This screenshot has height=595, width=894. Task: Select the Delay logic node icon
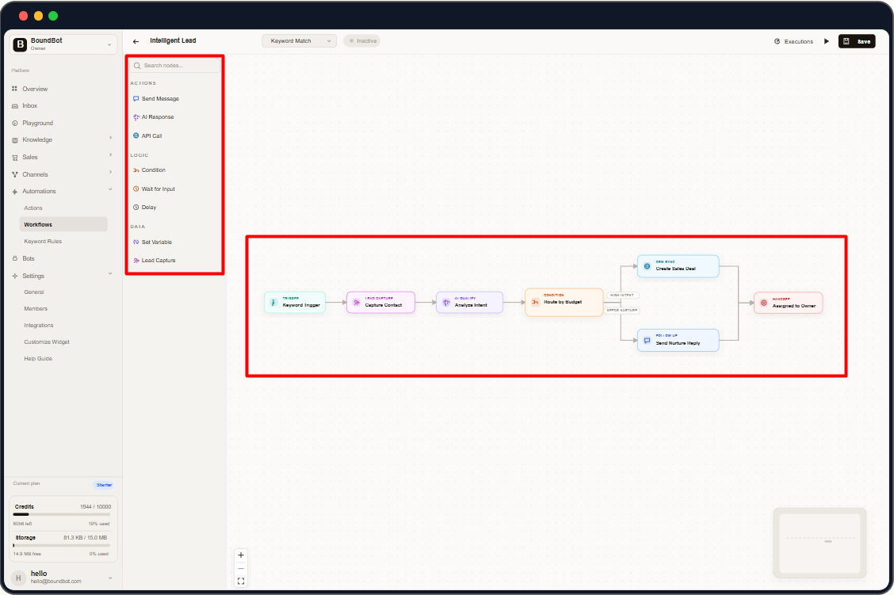136,207
